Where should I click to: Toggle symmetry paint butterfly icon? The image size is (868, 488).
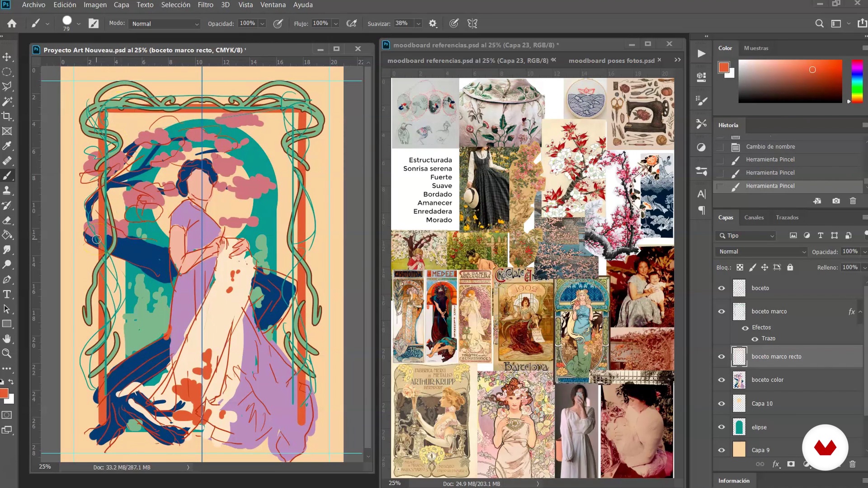point(472,23)
